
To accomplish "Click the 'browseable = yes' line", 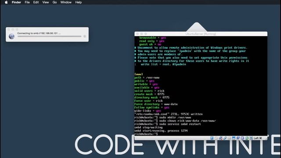I will click(x=153, y=38).
